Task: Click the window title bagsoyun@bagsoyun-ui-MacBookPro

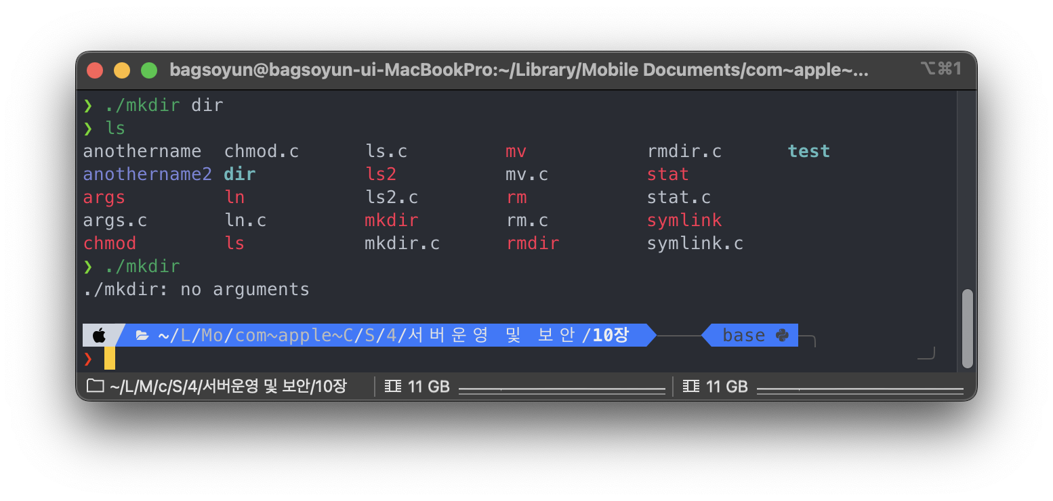Action: coord(518,70)
